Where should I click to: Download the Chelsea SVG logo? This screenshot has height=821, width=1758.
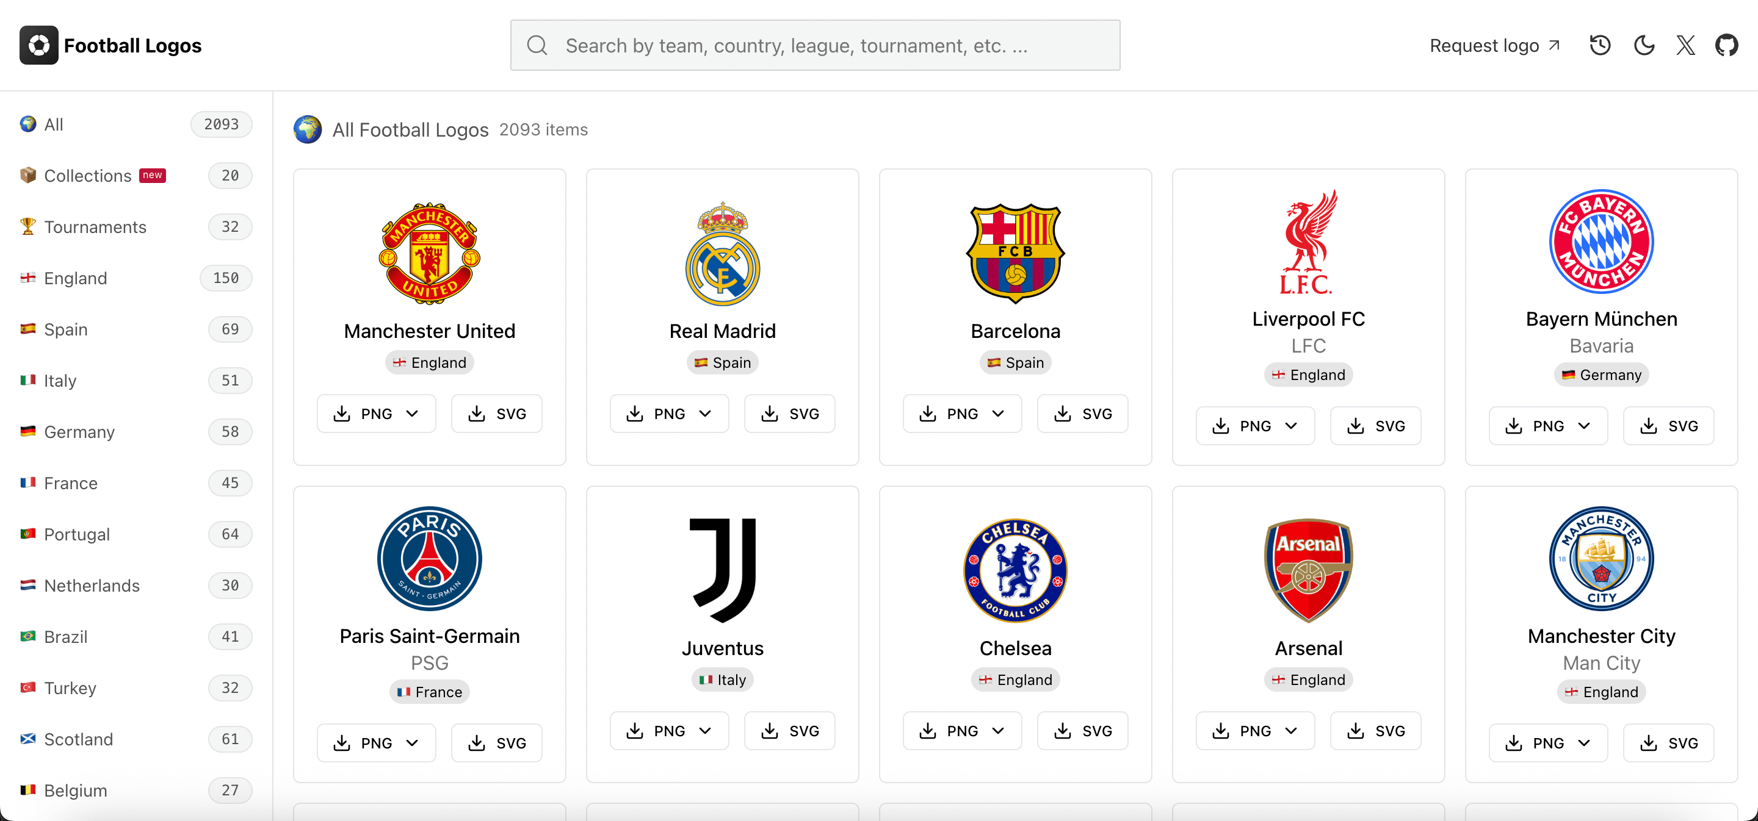[x=1082, y=730]
